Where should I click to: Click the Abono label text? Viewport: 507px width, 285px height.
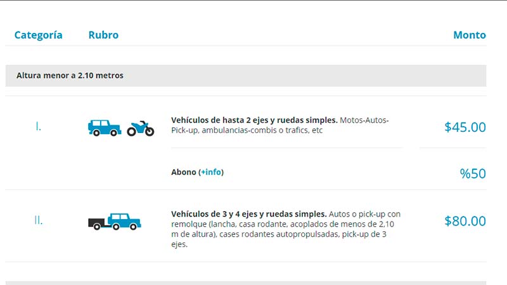coord(184,172)
